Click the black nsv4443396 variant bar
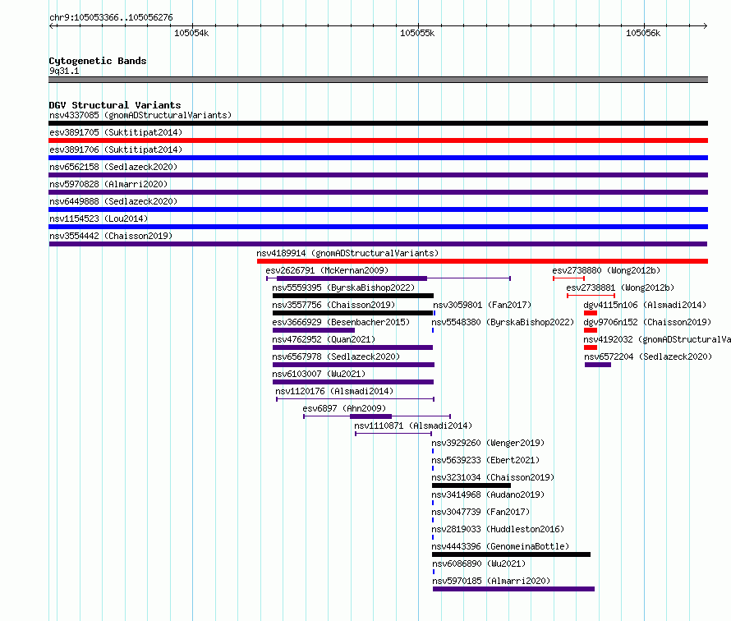The width and height of the screenshot is (731, 621). [511, 554]
